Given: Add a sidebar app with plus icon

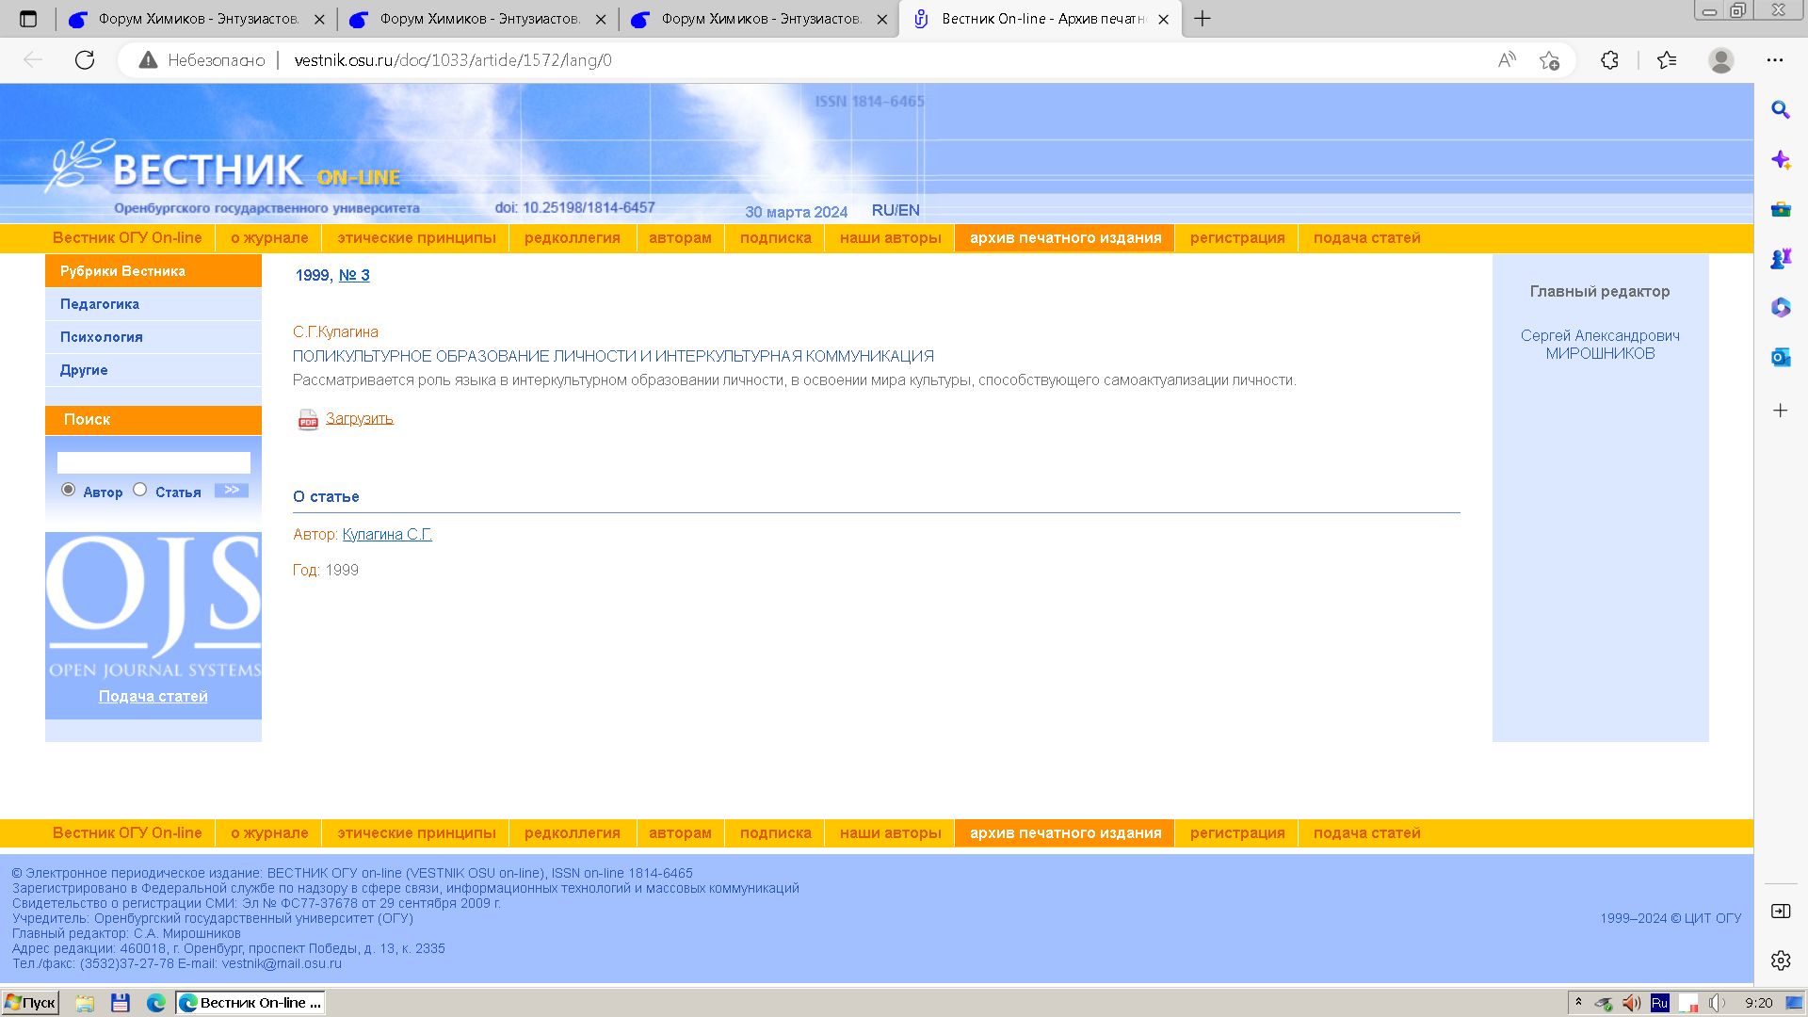Looking at the screenshot, I should point(1780,411).
